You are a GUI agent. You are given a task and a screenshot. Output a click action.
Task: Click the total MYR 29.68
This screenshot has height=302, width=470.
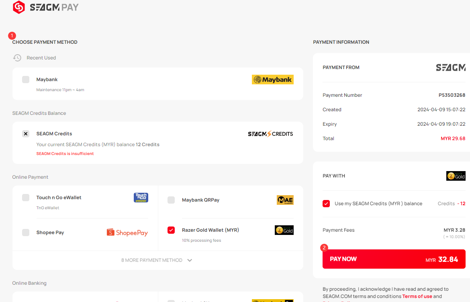coord(453,139)
